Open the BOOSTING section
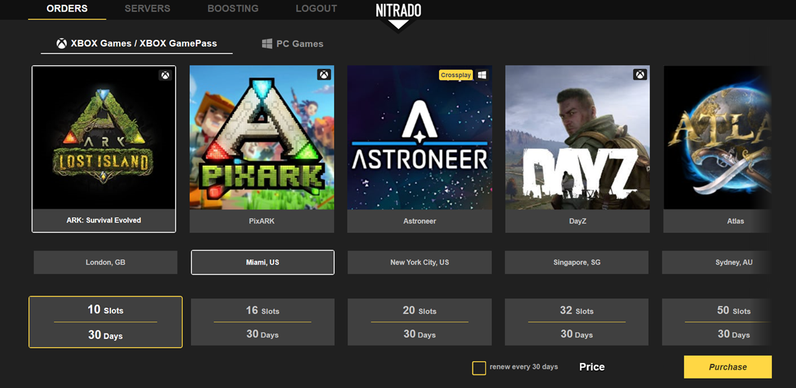Screen dimensions: 796x388 point(233,9)
